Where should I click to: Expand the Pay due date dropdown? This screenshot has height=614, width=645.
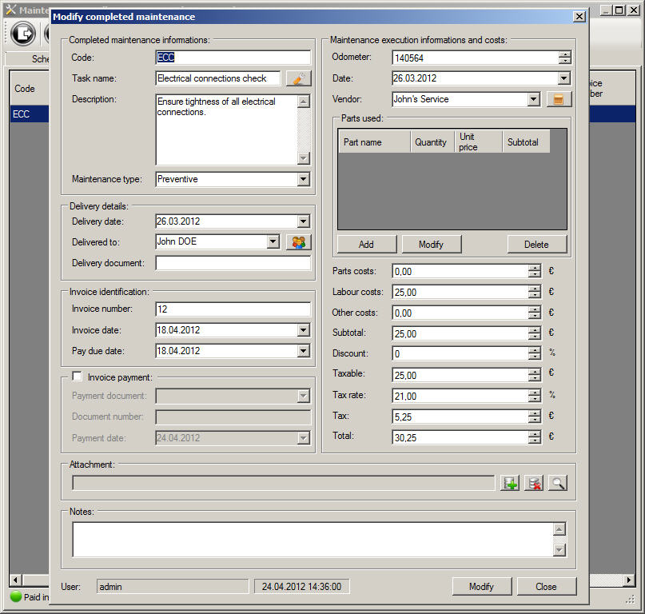pyautogui.click(x=303, y=350)
